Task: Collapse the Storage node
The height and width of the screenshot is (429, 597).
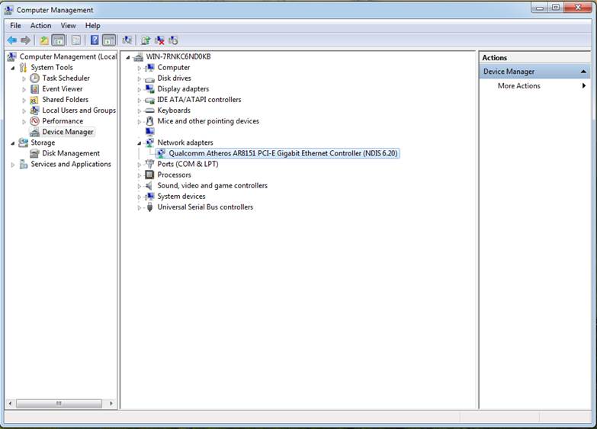Action: (x=13, y=143)
